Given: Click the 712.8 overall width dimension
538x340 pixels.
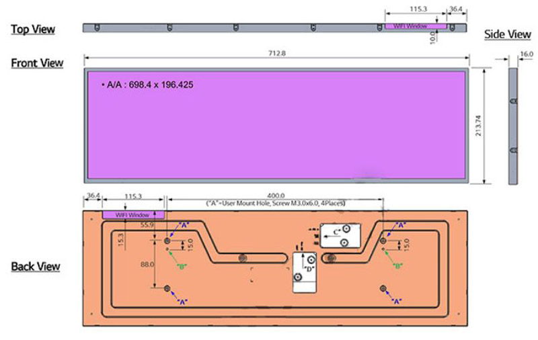Looking at the screenshot, I should (276, 54).
